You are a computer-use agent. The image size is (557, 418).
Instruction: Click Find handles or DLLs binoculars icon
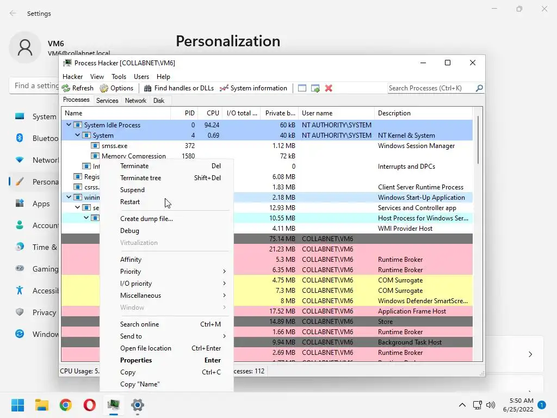pos(148,88)
